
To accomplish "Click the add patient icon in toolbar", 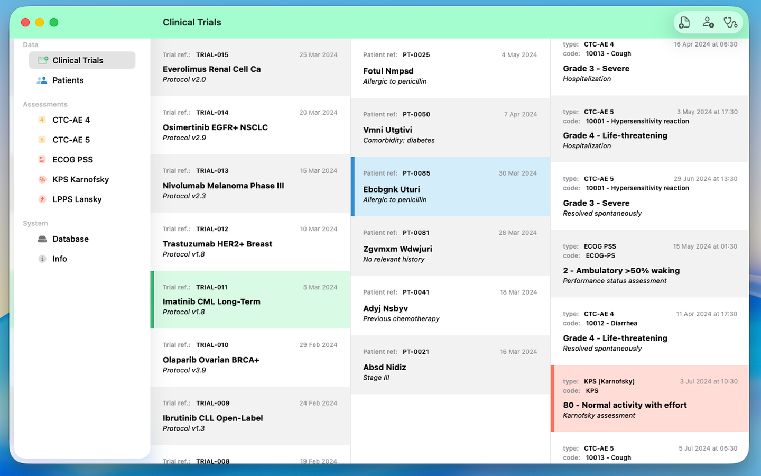I will 708,22.
